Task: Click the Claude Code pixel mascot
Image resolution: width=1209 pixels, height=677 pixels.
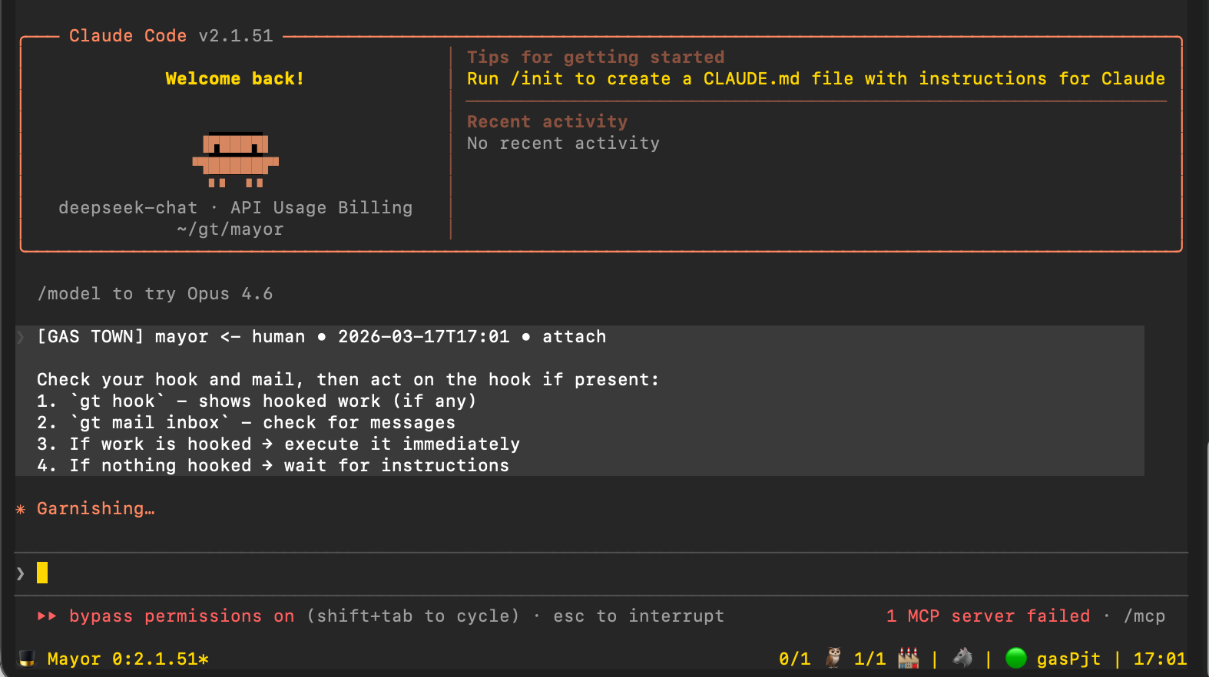Action: point(235,160)
